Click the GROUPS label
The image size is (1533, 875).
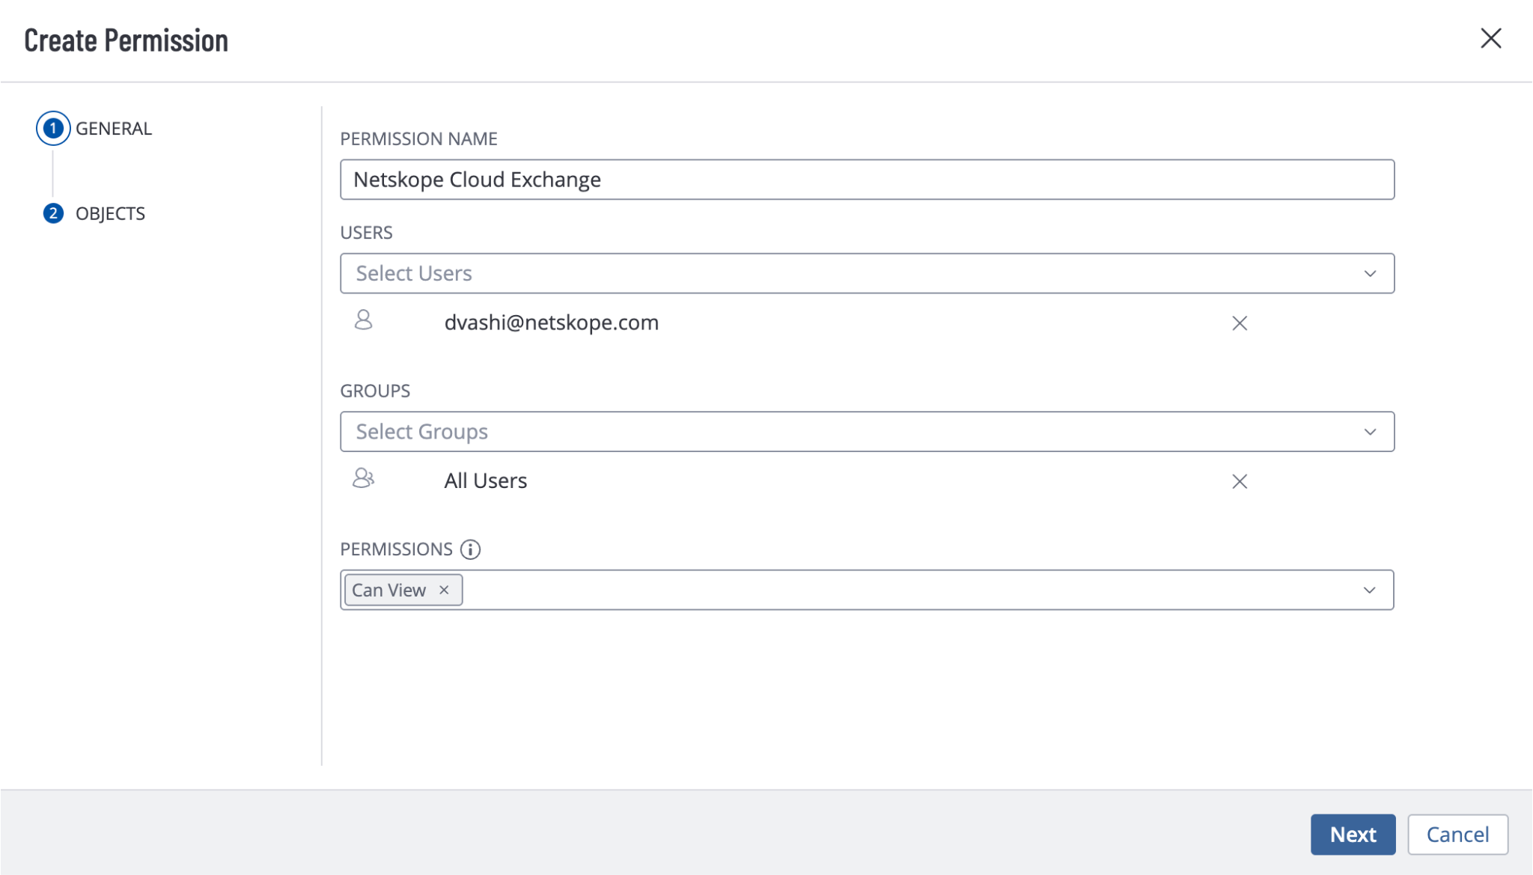[375, 391]
